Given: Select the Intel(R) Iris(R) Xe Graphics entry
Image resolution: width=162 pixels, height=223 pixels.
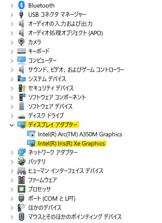Looking at the screenshot, I should (x=71, y=143).
